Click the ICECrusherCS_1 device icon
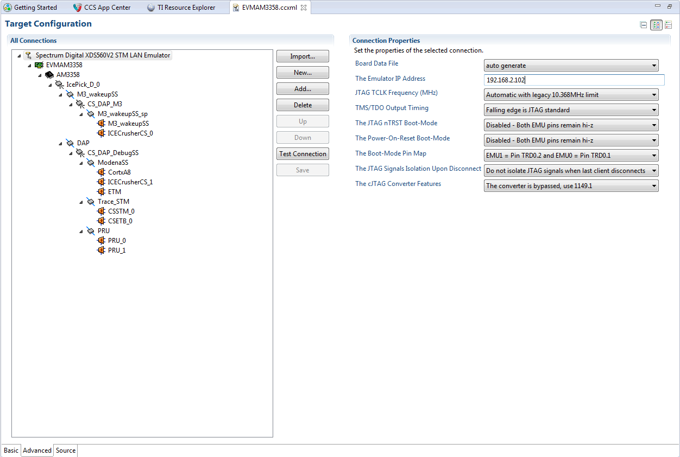 point(101,182)
